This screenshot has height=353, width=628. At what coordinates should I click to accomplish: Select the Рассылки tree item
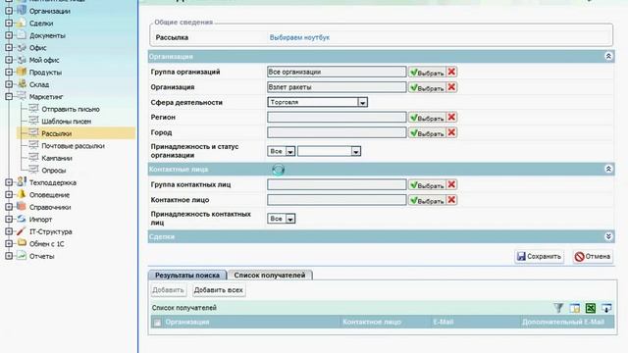(57, 133)
